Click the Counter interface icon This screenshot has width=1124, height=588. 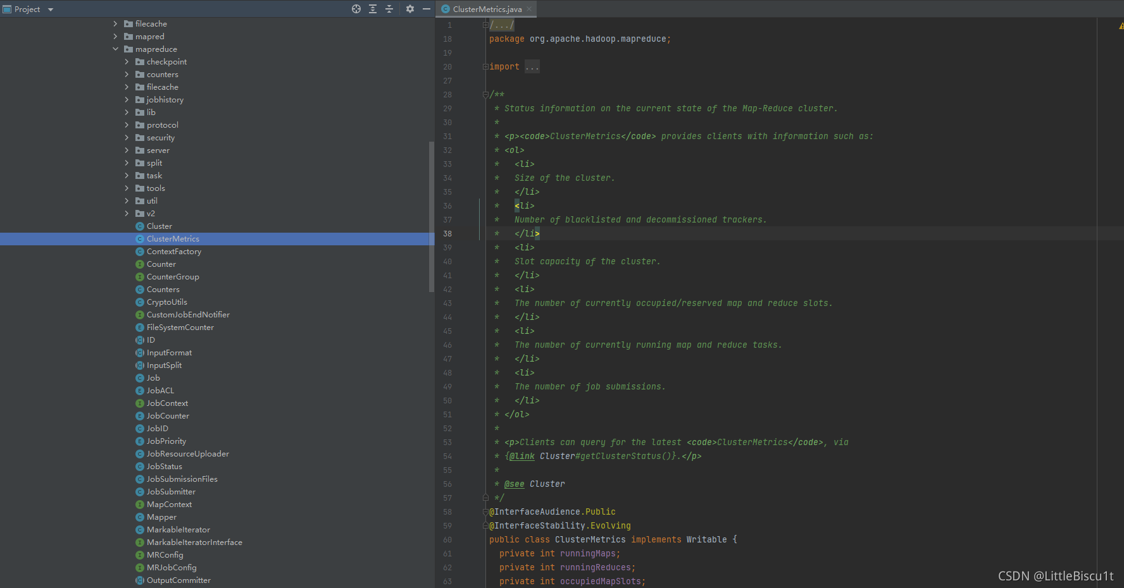[x=140, y=264]
